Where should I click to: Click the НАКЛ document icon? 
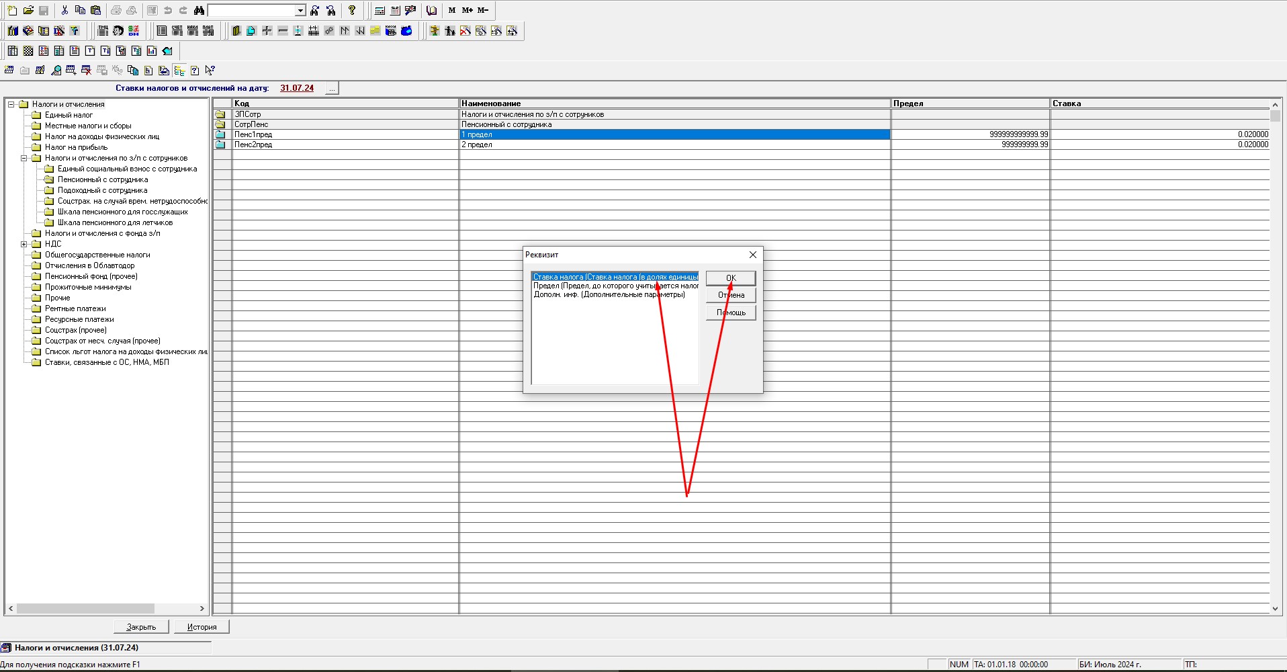click(193, 30)
